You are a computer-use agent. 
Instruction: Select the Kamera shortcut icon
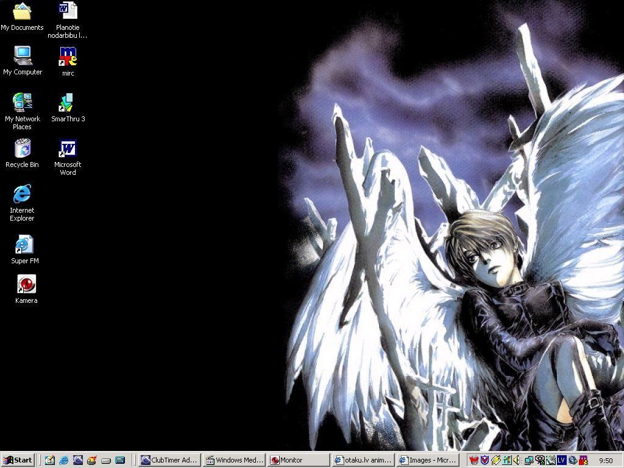click(x=26, y=285)
